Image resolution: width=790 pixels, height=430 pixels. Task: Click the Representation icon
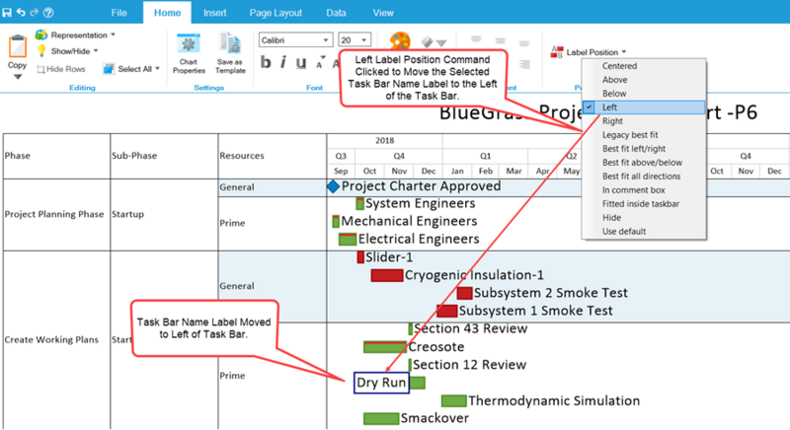click(x=41, y=35)
